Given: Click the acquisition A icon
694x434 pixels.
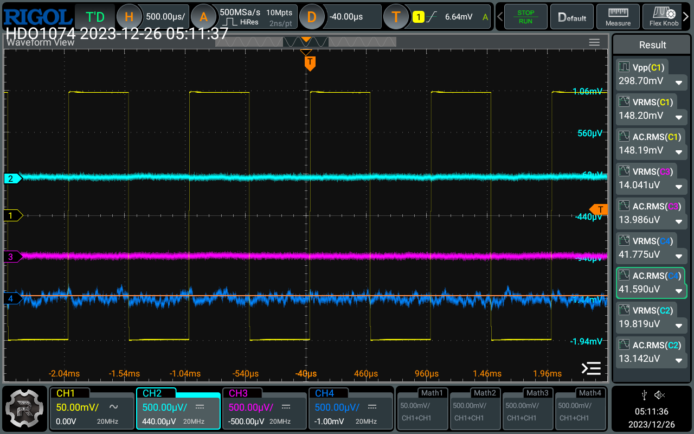Looking at the screenshot, I should tap(203, 17).
